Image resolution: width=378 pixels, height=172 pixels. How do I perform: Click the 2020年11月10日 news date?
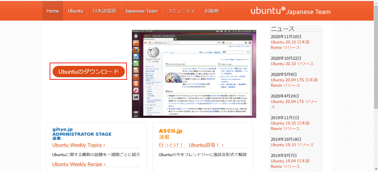tap(286, 37)
